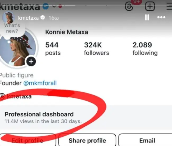Click the kmetaxa story username label
The width and height of the screenshot is (172, 146).
click(x=28, y=18)
